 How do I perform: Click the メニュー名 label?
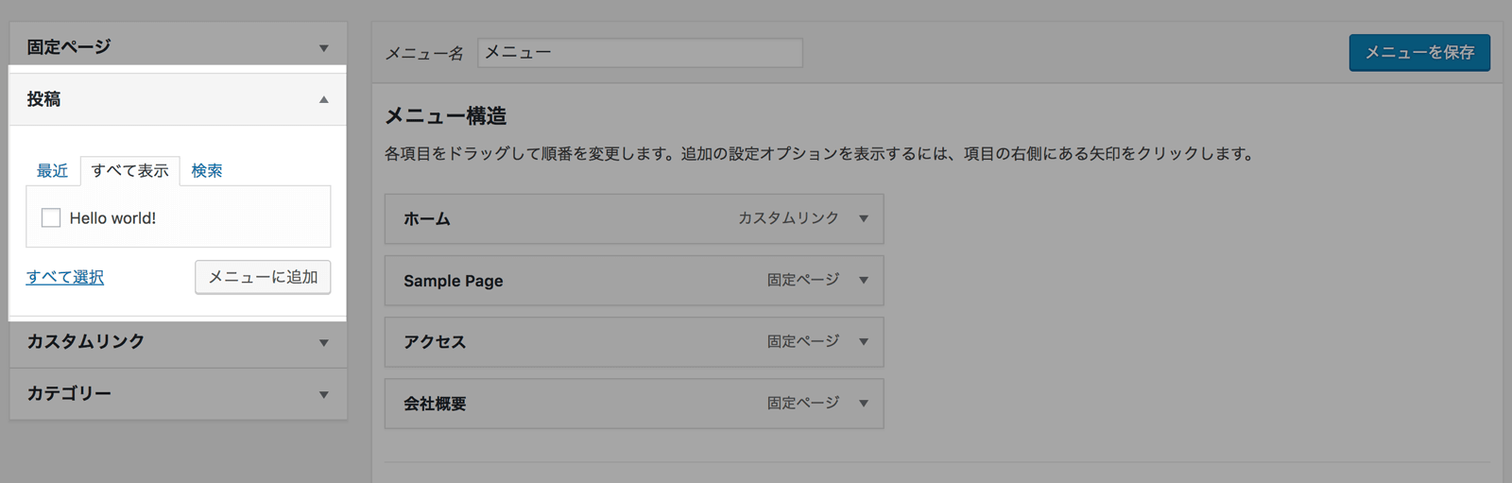click(x=424, y=54)
